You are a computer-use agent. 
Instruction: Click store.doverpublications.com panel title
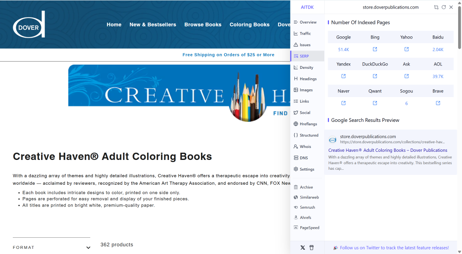(391, 7)
